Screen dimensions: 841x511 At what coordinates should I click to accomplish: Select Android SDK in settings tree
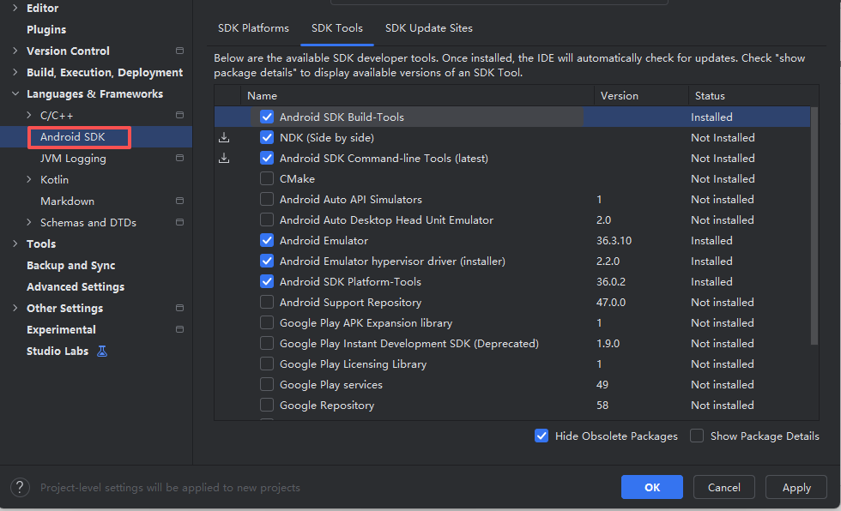coord(73,137)
